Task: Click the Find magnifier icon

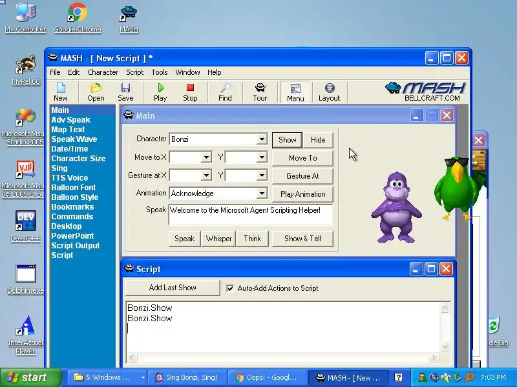Action: point(225,92)
